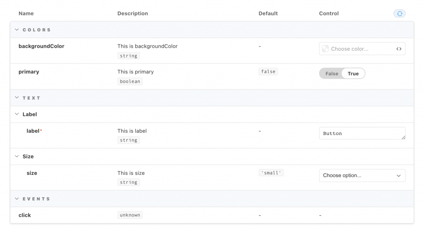Collapse the EVENTS section
This screenshot has width=424, height=230.
click(17, 199)
